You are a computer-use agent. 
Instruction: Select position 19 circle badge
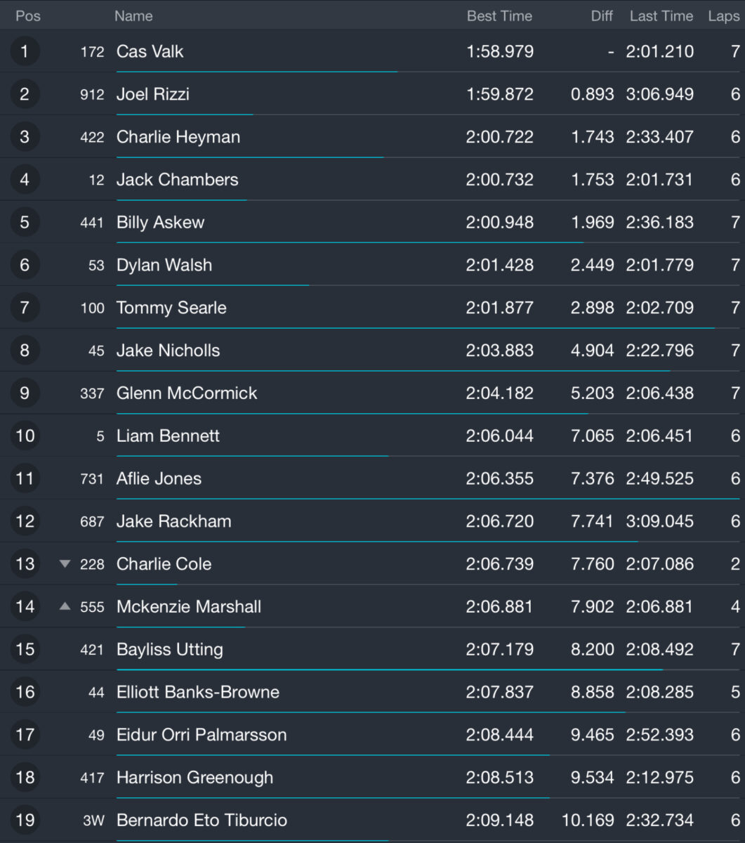tap(25, 820)
